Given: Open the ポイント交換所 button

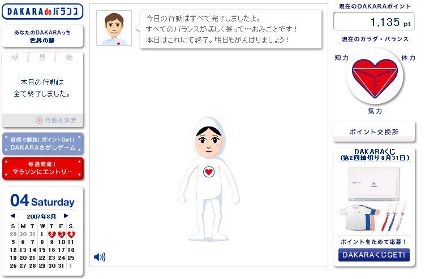Looking at the screenshot, I should [x=374, y=132].
